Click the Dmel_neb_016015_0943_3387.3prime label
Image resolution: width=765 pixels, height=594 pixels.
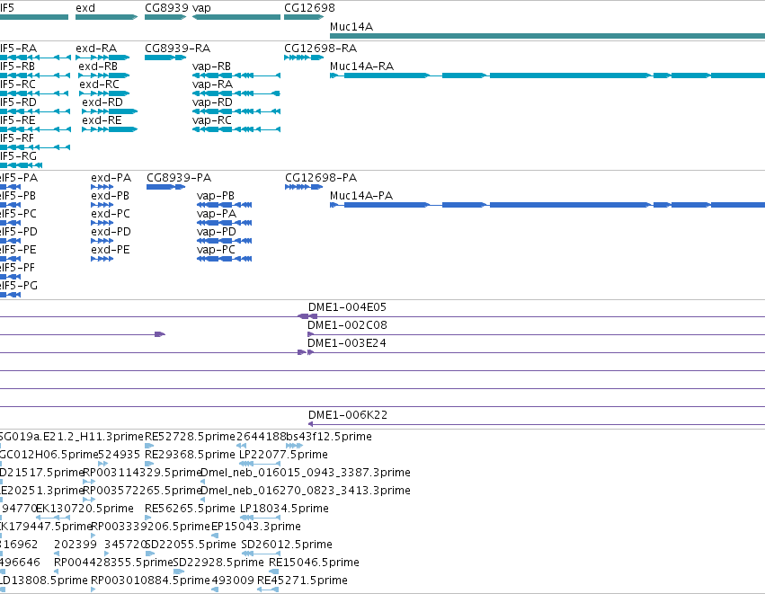[306, 473]
